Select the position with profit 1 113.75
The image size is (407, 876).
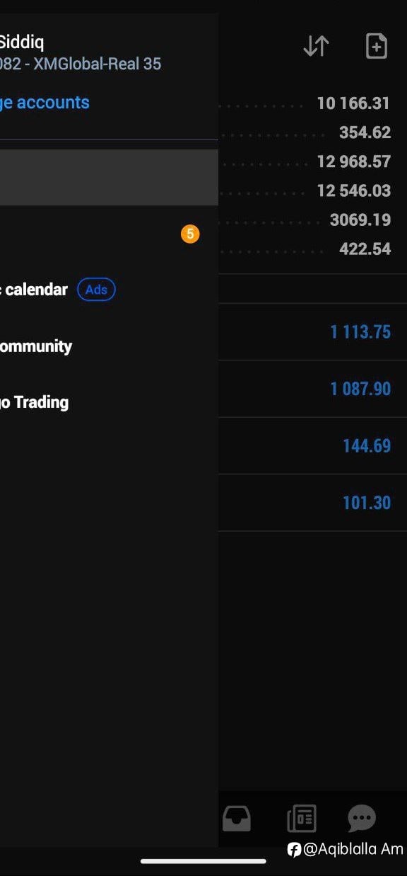click(312, 332)
